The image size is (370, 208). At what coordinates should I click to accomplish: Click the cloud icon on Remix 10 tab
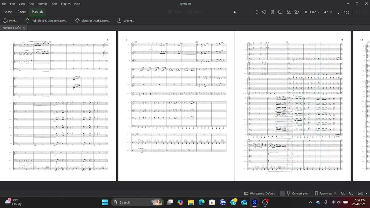point(18,28)
